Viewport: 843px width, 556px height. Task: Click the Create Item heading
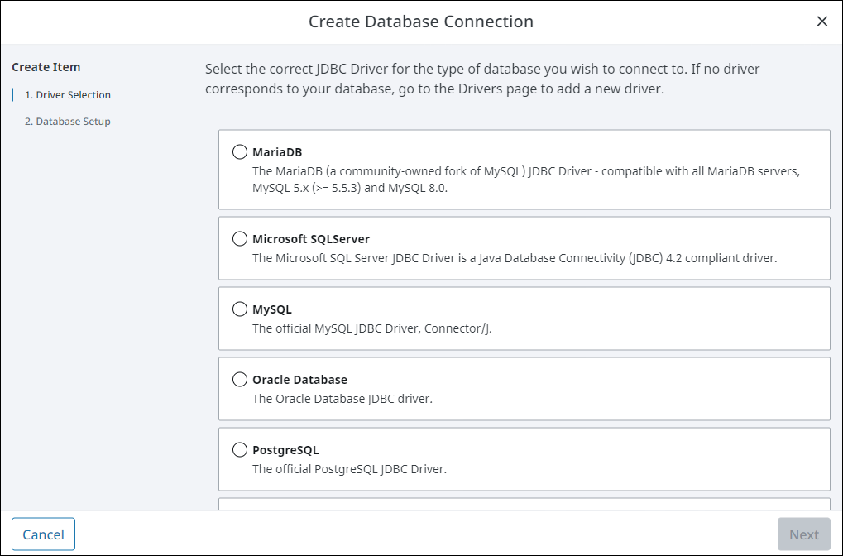point(46,67)
